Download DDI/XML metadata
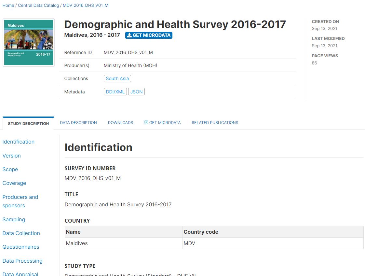Screen dimensions: 365x276 pos(115,92)
